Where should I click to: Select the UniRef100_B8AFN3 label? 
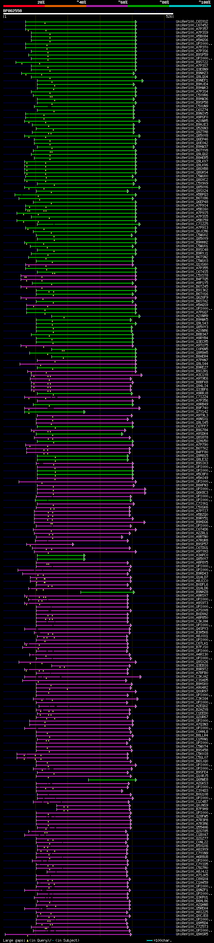[x=192, y=485]
